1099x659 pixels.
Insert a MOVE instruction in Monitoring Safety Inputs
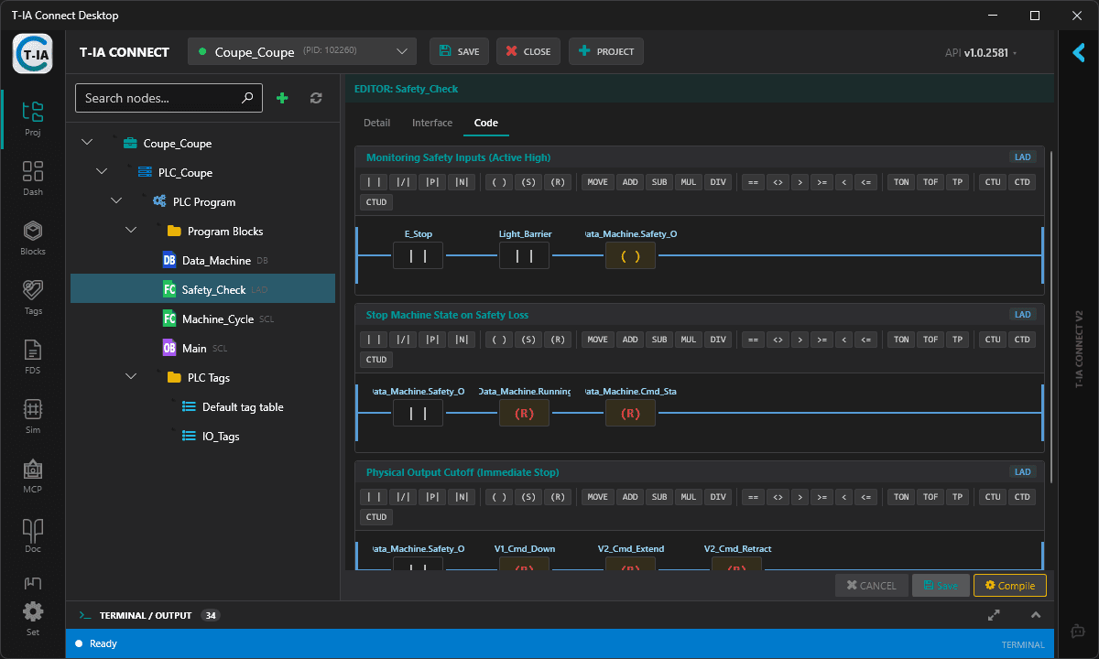pyautogui.click(x=597, y=181)
